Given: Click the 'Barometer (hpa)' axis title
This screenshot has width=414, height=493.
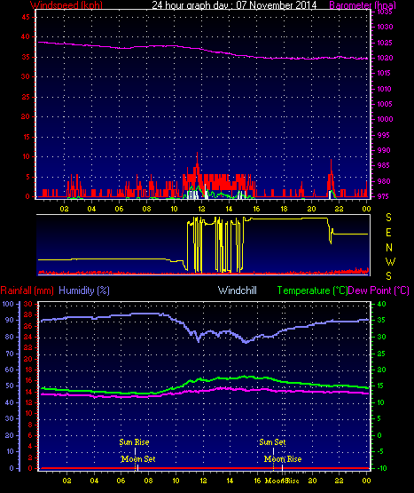Looking at the screenshot, I should click(x=363, y=5).
